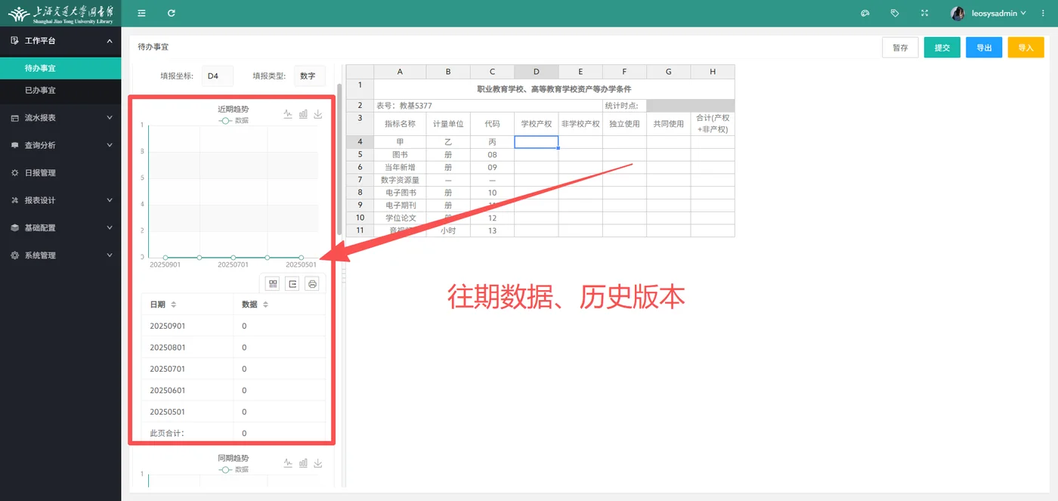Click the 统计时点 cell
This screenshot has width=1058, height=501.
tap(624, 106)
